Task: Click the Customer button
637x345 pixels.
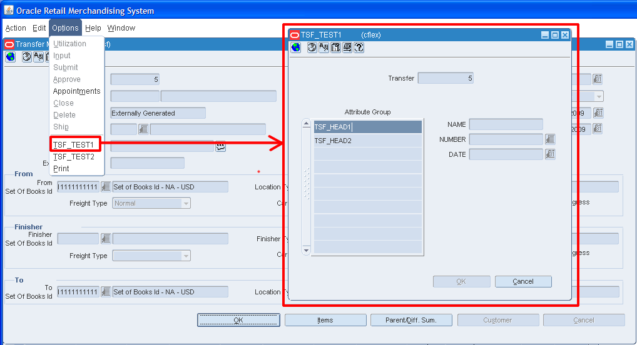Action: coord(498,320)
